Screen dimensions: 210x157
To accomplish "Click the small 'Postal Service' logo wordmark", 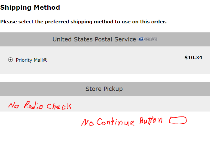I will pos(150,39).
